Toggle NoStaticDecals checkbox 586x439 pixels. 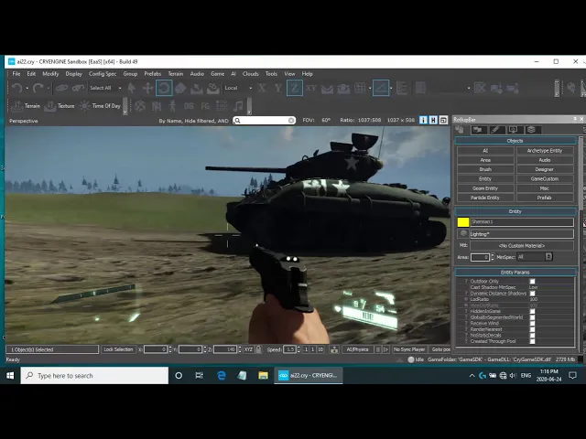click(532, 335)
